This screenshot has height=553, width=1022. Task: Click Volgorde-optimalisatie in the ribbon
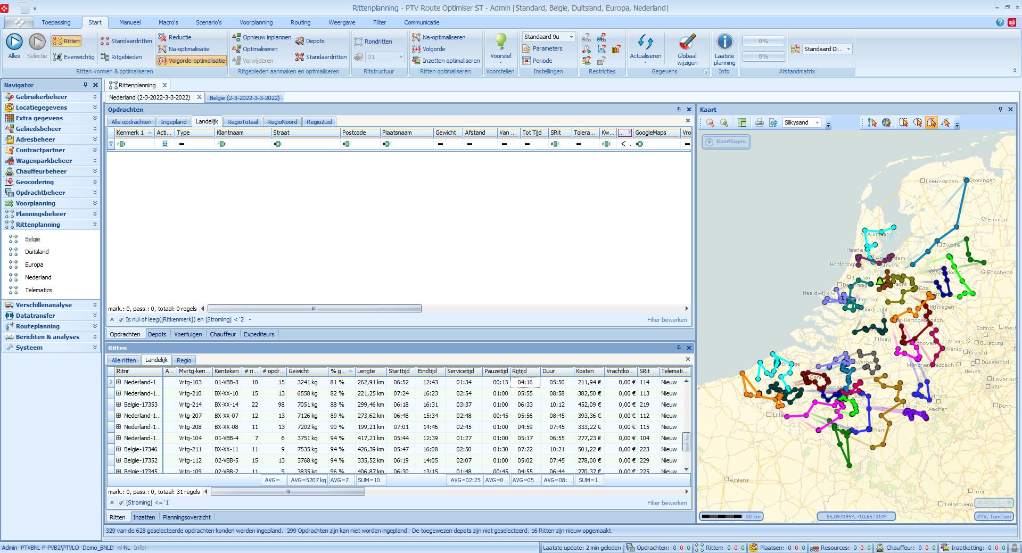click(192, 61)
